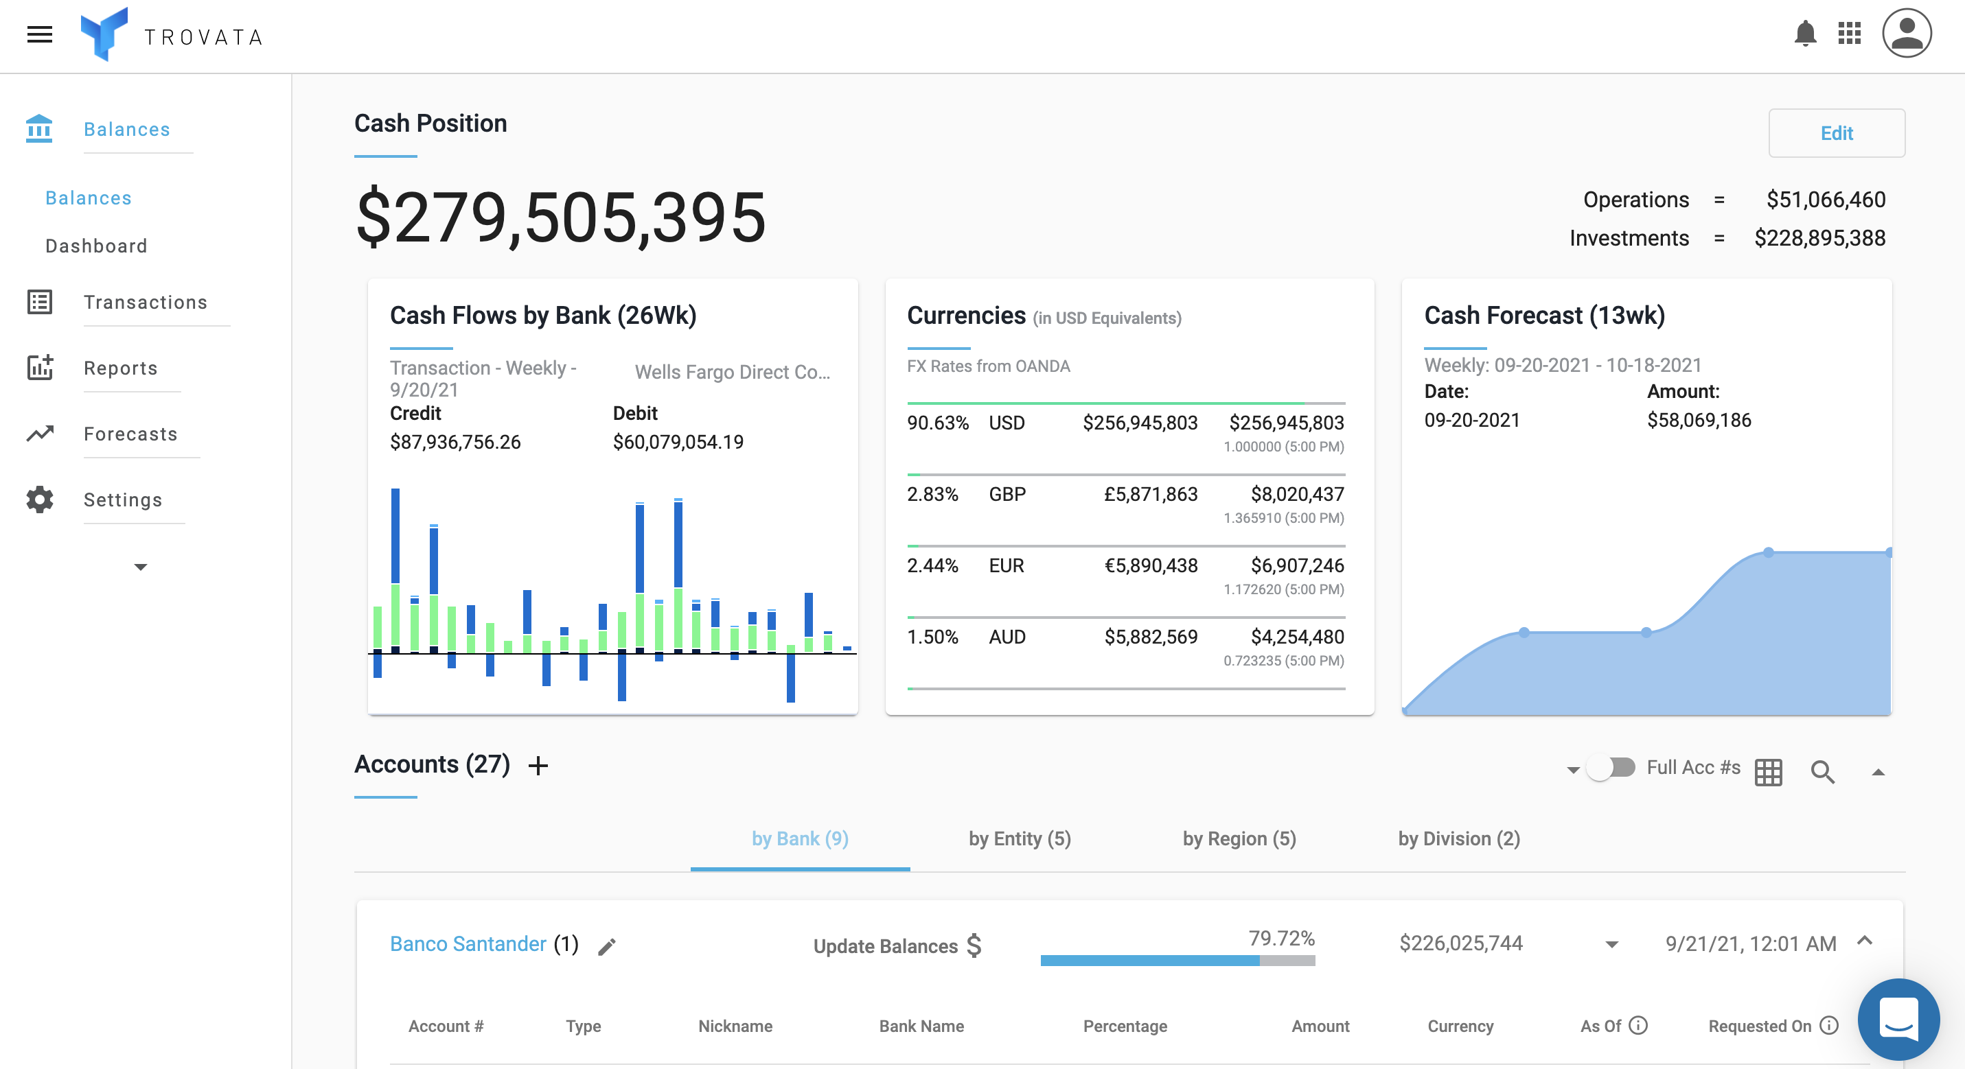Click the Edit button for Cash Position
Screen dimensions: 1965x1069
(1836, 133)
